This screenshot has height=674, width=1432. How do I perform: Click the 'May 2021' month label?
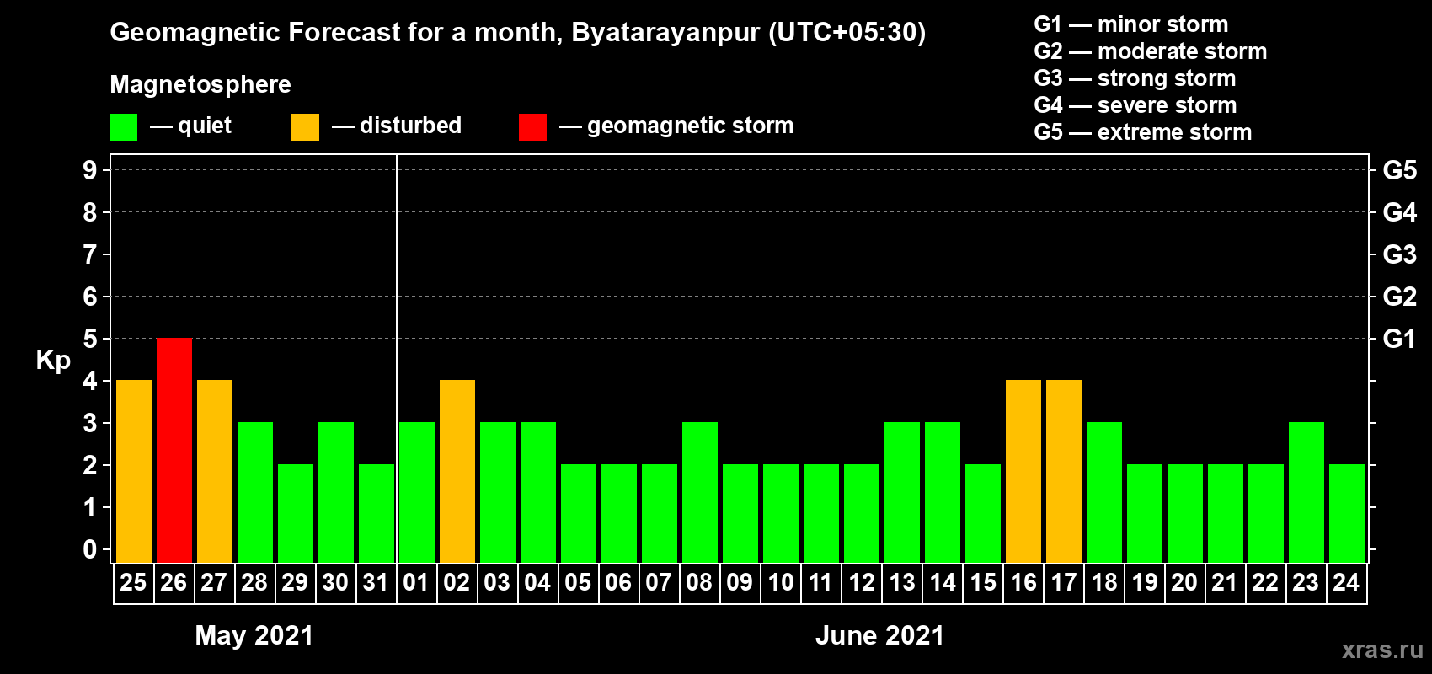click(254, 635)
